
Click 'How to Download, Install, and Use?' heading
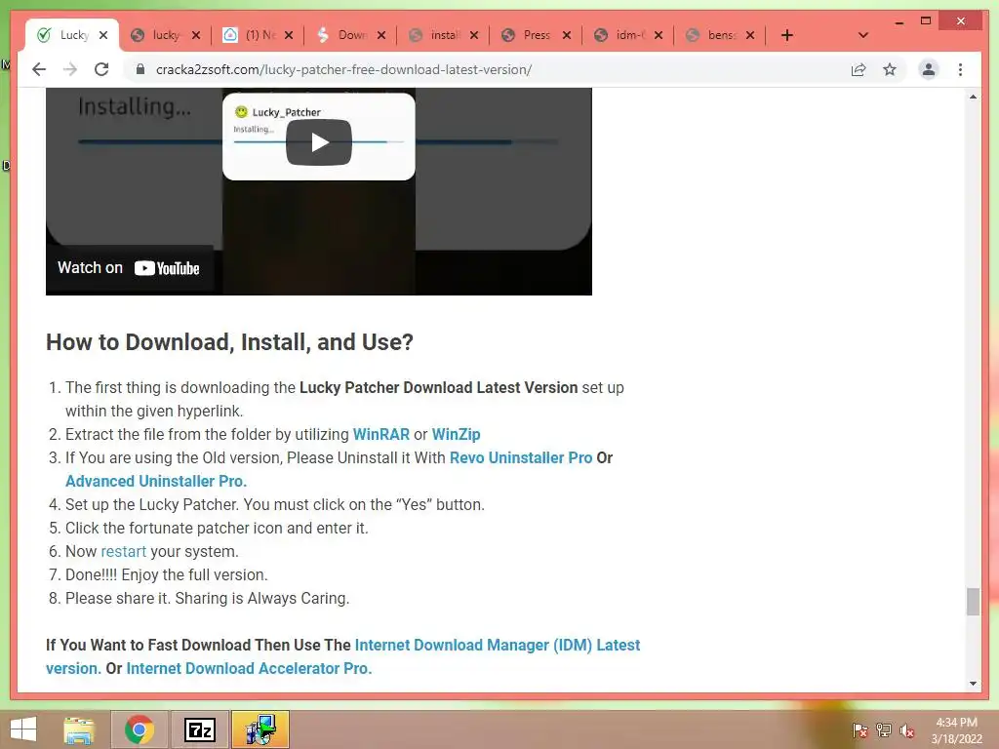229,342
